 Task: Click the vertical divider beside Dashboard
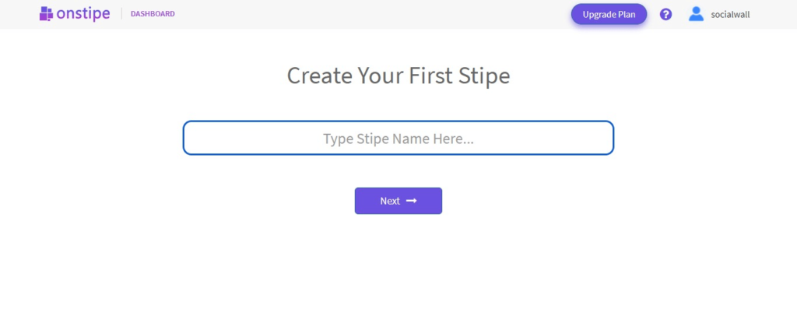[x=121, y=14]
